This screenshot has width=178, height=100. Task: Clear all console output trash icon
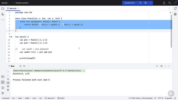[x=8, y=90]
